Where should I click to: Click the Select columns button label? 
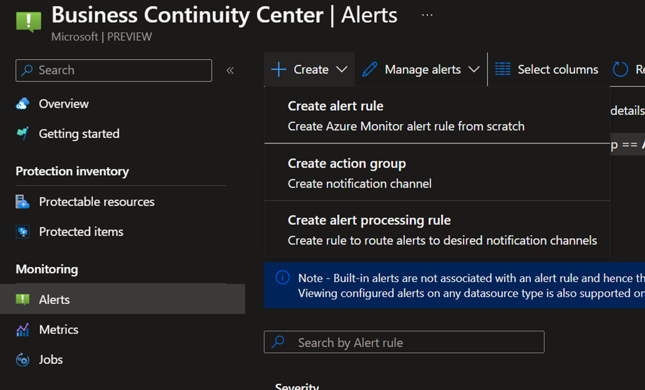(x=557, y=69)
